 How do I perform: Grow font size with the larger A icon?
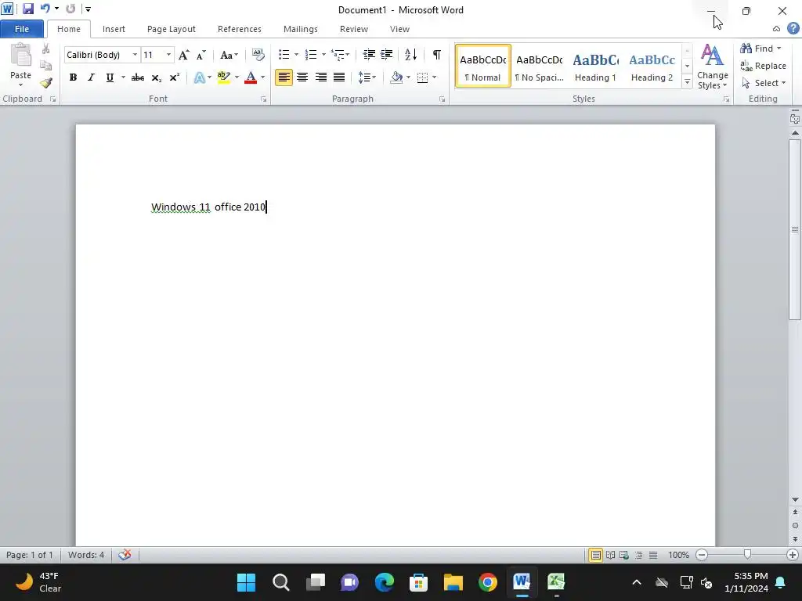[x=183, y=55]
